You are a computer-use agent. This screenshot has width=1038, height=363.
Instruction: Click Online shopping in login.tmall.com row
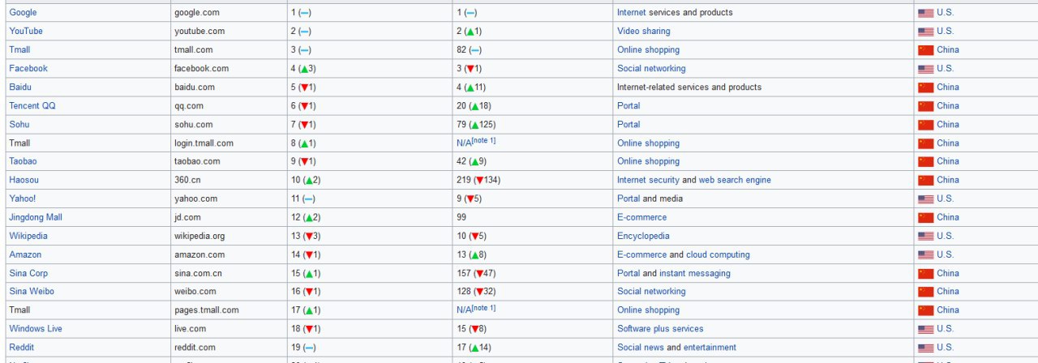point(649,143)
